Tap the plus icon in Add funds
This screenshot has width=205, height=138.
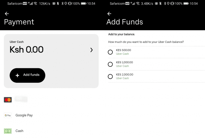click(18, 76)
